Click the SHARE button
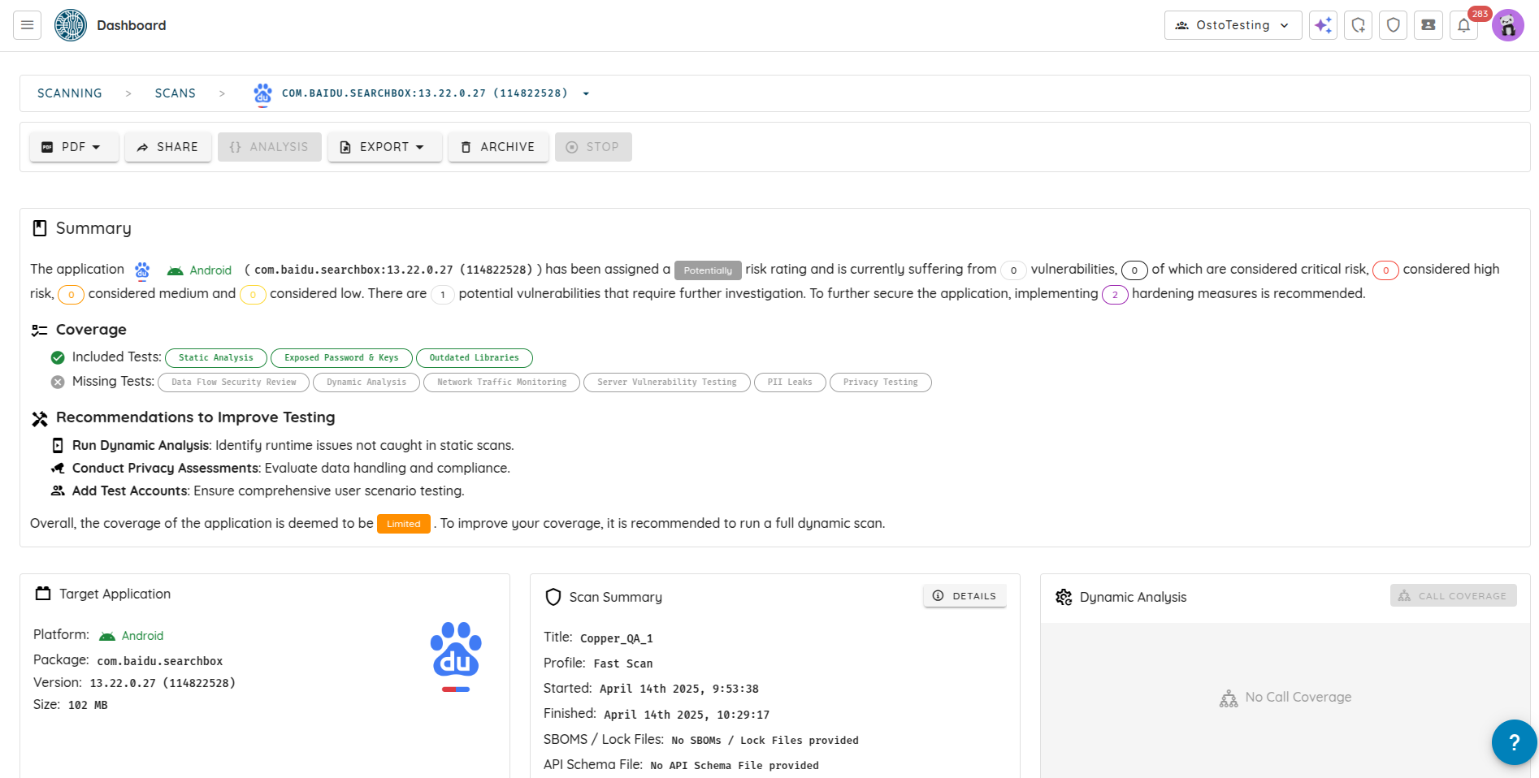 (168, 147)
